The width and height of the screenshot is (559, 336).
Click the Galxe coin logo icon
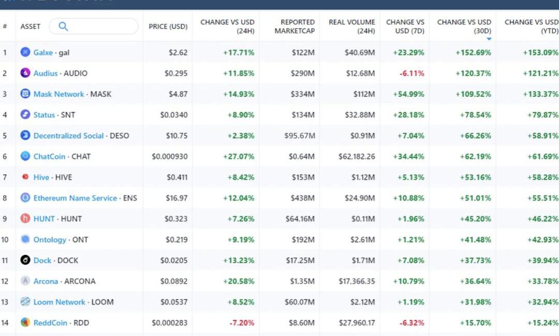[25, 52]
